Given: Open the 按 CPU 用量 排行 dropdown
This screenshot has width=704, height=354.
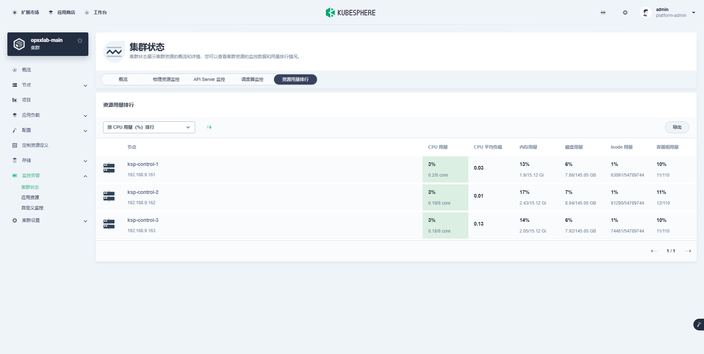Looking at the screenshot, I should [x=149, y=127].
